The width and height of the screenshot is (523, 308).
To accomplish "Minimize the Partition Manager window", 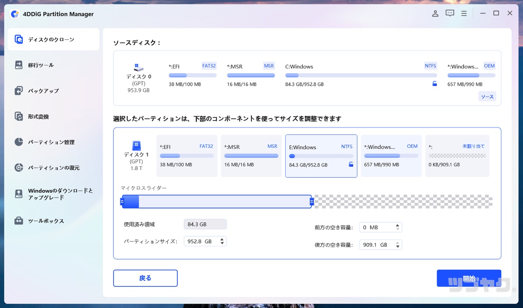I will pyautogui.click(x=482, y=13).
